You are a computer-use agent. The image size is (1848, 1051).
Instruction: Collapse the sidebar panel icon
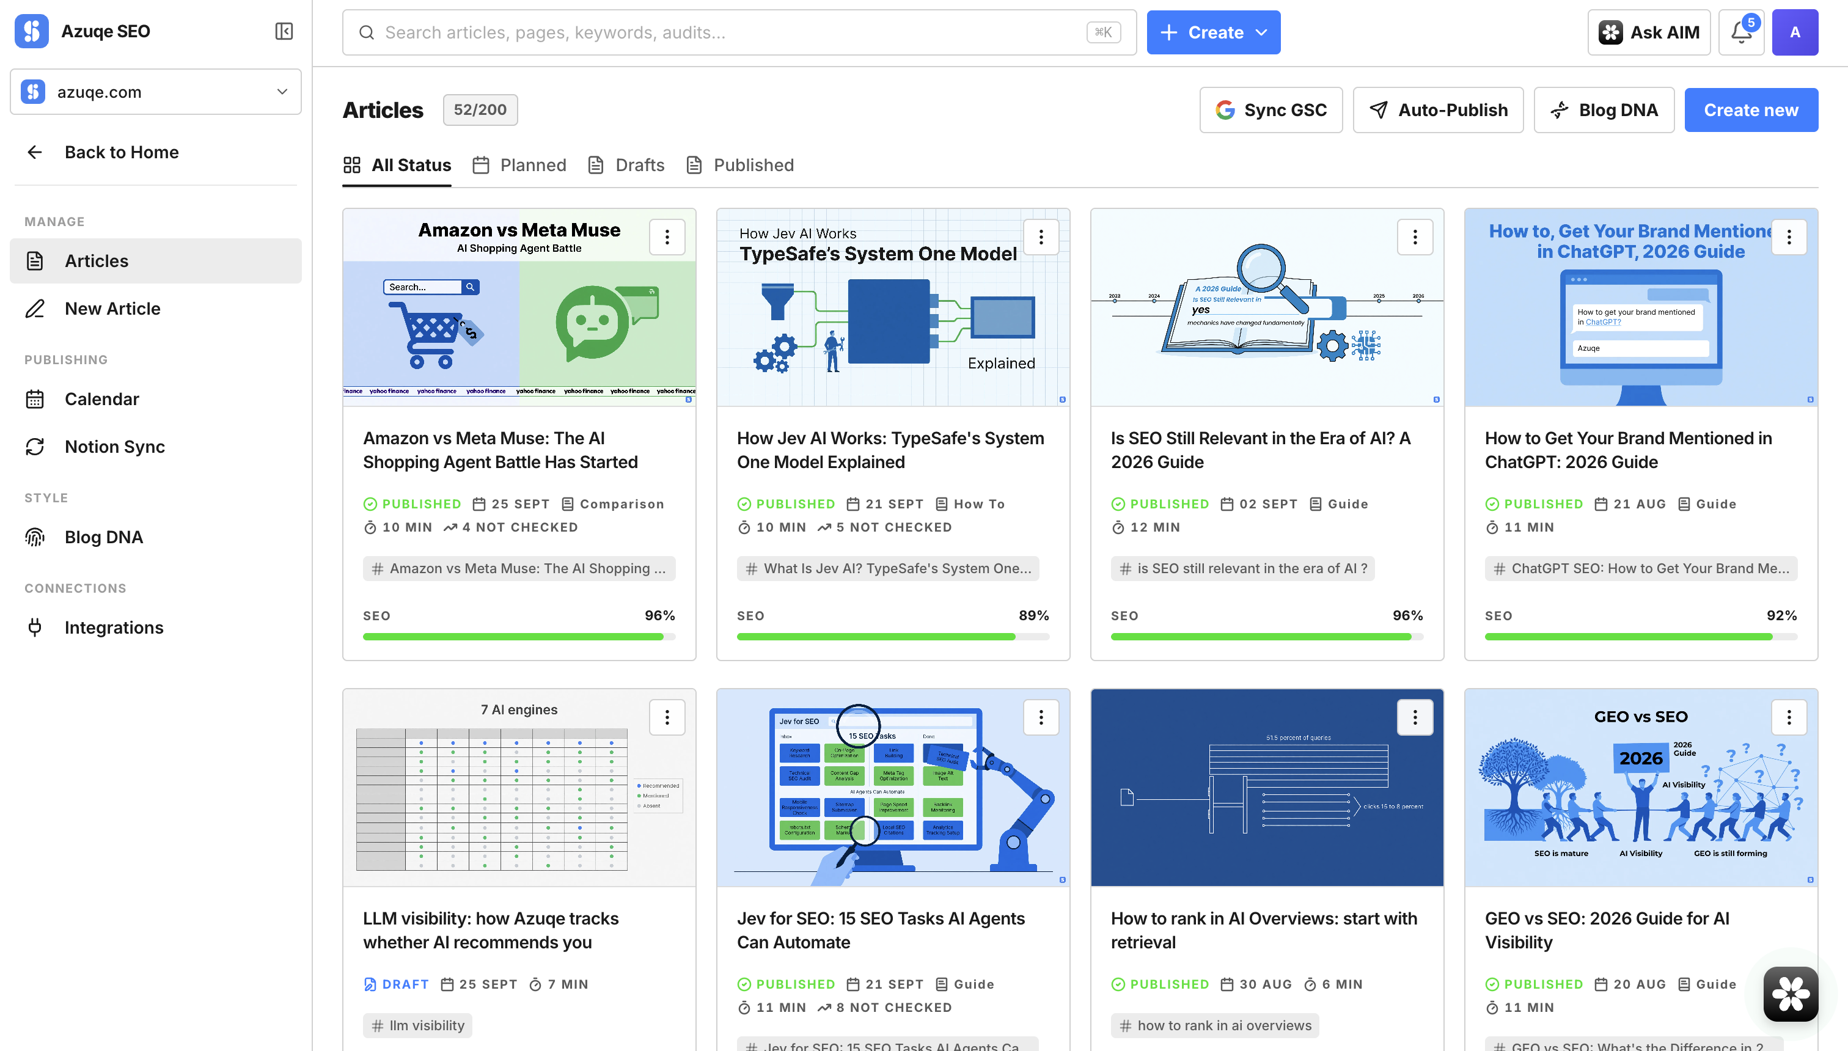click(284, 31)
